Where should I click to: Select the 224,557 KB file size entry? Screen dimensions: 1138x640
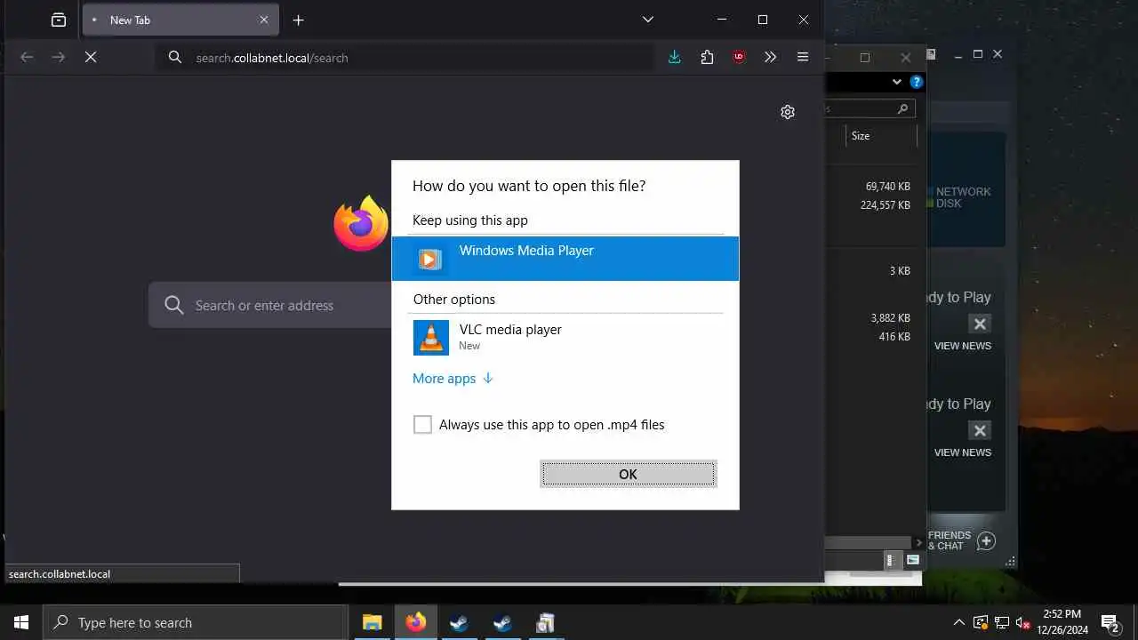885,204
